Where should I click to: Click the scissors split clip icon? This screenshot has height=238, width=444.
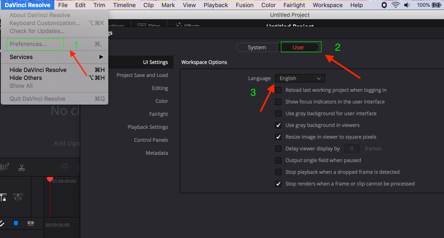[x=21, y=168]
